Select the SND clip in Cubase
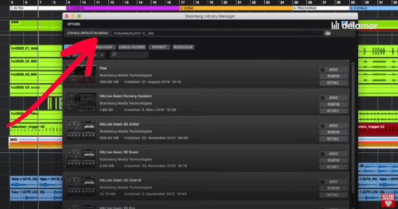 (36, 143)
